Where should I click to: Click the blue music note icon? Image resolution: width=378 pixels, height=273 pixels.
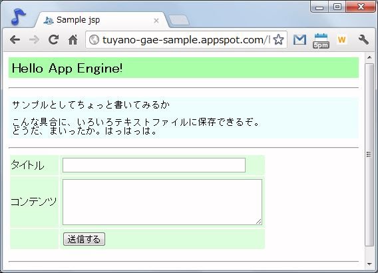tap(19, 17)
